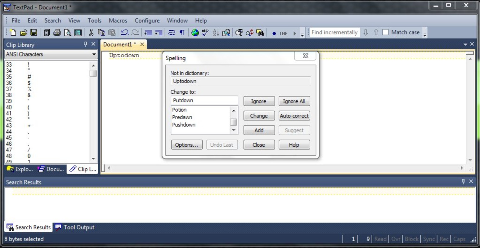Increase indent using the indent icon

(159, 33)
